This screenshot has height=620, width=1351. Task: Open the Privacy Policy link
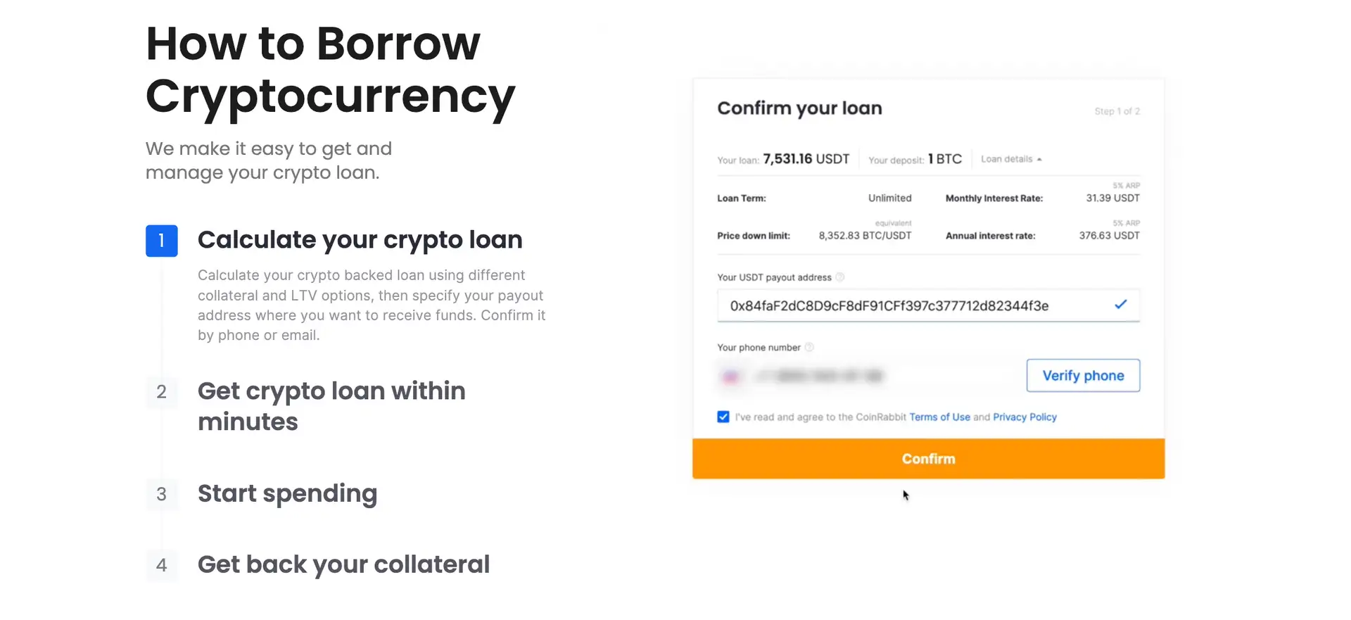(x=1025, y=417)
